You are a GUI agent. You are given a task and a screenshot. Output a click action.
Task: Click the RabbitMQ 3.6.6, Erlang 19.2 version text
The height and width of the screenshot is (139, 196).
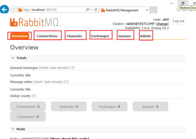[147, 28]
